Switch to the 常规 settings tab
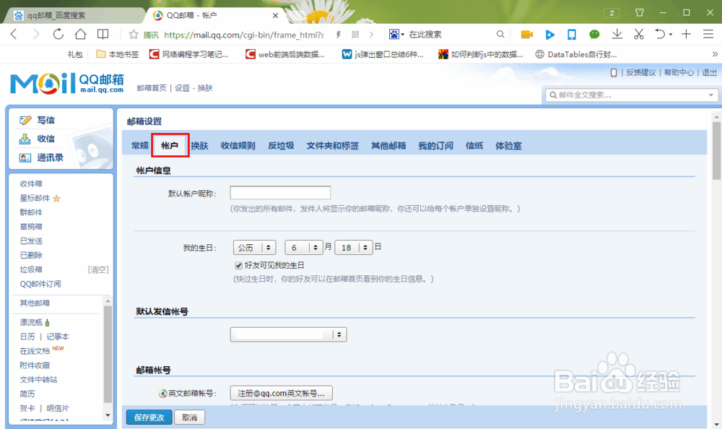722x429 pixels. click(x=140, y=146)
